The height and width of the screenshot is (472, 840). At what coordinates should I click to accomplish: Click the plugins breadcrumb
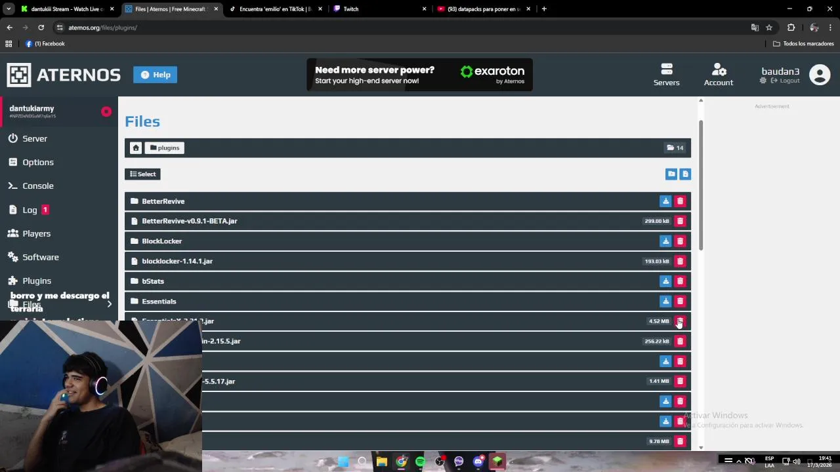(x=165, y=147)
